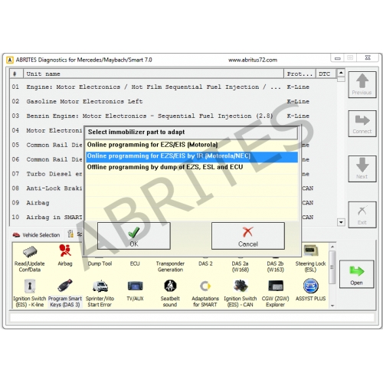Open CGW (ZGW) Explorer
The height and width of the screenshot is (383, 383).
[x=275, y=293]
